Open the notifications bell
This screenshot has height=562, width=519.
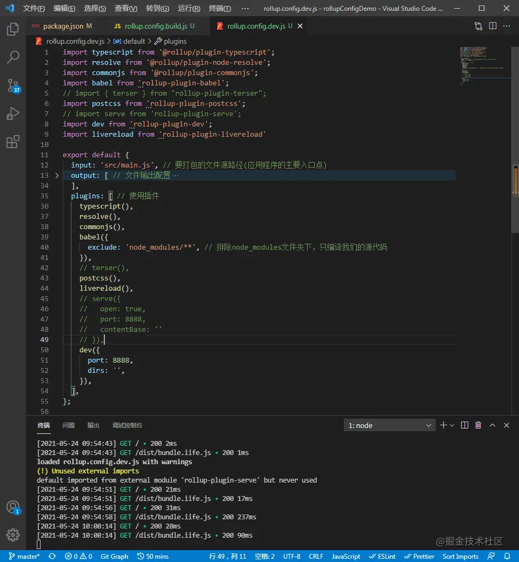pyautogui.click(x=507, y=556)
